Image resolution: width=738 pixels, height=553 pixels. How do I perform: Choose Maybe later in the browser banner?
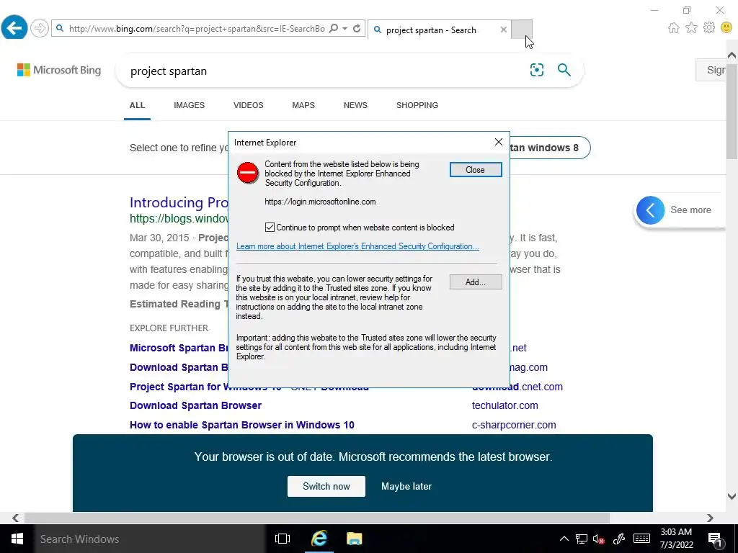click(x=406, y=486)
